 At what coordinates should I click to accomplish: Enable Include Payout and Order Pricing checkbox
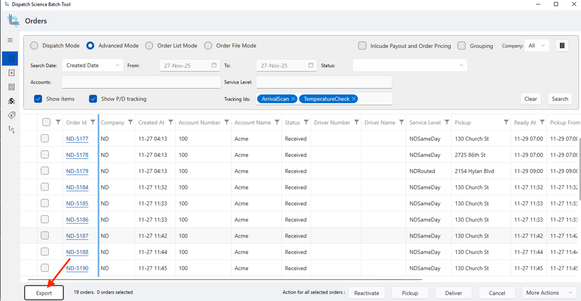click(x=362, y=46)
